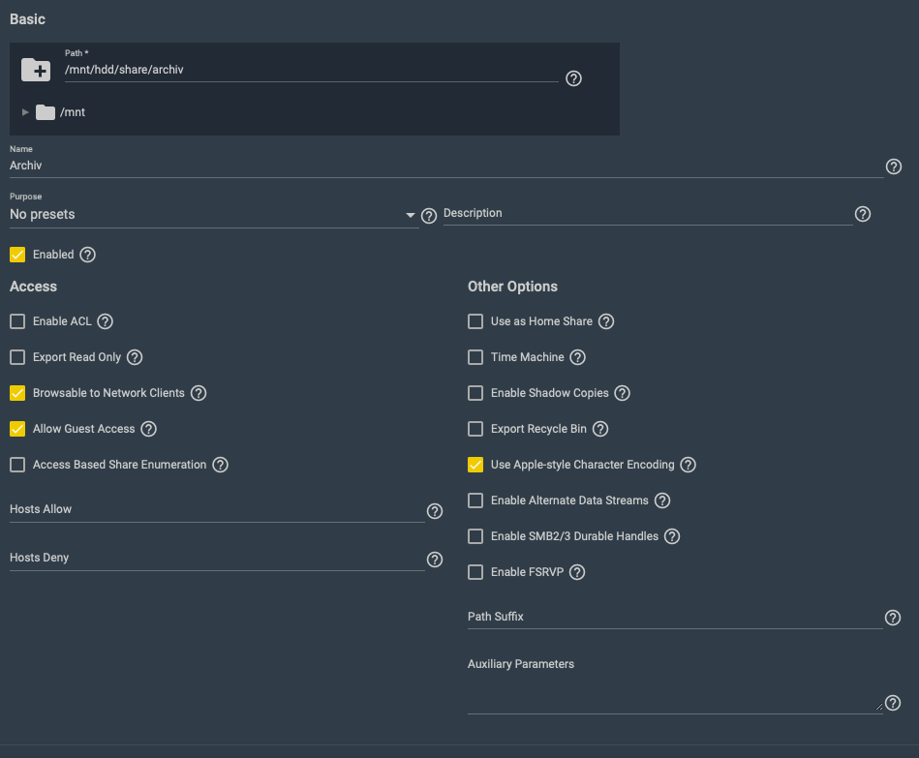Image resolution: width=919 pixels, height=758 pixels.
Task: Open help for the Path field
Action: click(x=573, y=78)
